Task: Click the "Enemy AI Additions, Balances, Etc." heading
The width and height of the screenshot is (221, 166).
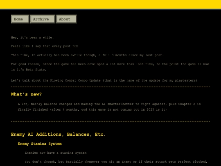Action: [58, 134]
